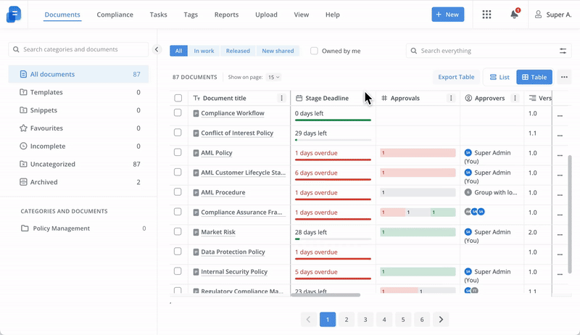
Task: Collapse the left sidebar with arrow icon
Action: coord(157,49)
